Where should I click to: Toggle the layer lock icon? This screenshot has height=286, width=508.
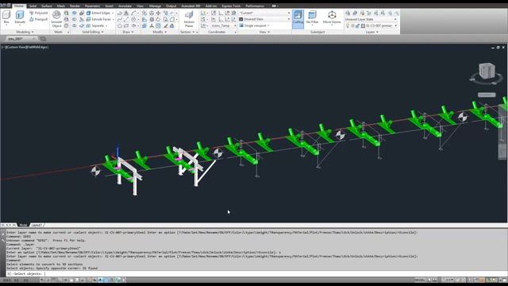tap(358, 25)
